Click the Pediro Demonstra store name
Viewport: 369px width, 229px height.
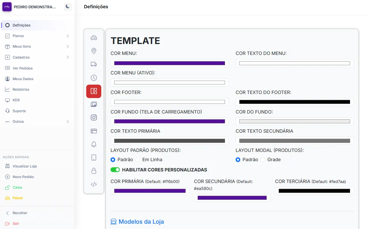coord(35,7)
